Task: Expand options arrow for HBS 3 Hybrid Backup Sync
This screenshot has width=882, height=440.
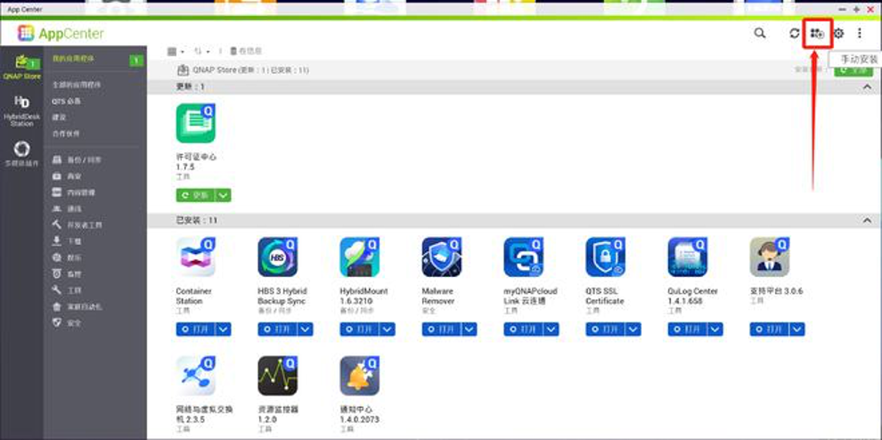Action: click(306, 330)
